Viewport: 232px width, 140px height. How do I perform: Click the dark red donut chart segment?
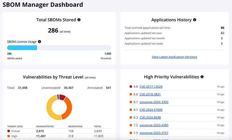coord(62,97)
